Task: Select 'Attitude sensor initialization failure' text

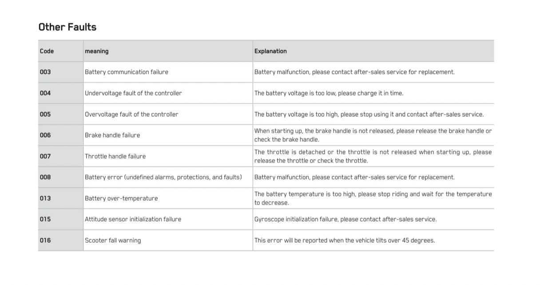Action: coord(133,219)
